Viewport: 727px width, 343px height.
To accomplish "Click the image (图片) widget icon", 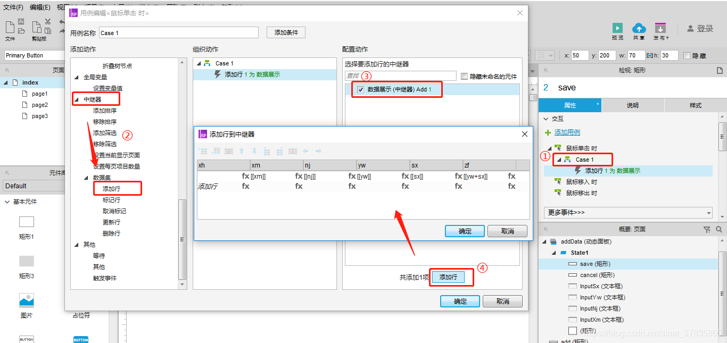I will pos(27,300).
